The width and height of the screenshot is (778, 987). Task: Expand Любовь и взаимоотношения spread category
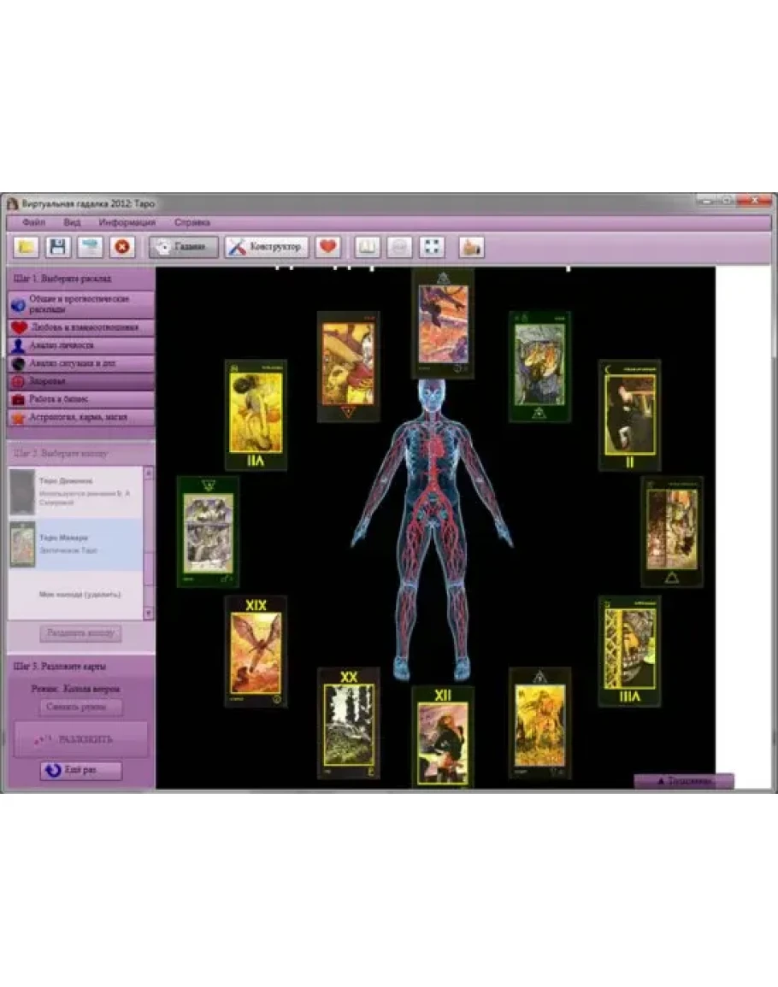[x=82, y=327]
